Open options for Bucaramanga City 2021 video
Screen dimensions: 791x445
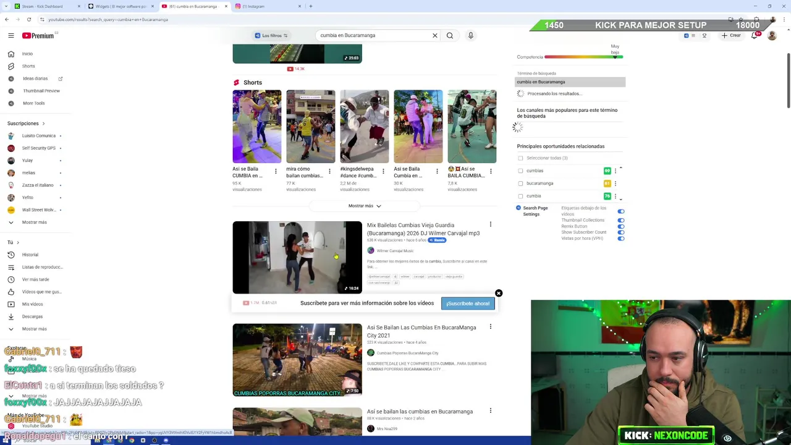pos(491,326)
